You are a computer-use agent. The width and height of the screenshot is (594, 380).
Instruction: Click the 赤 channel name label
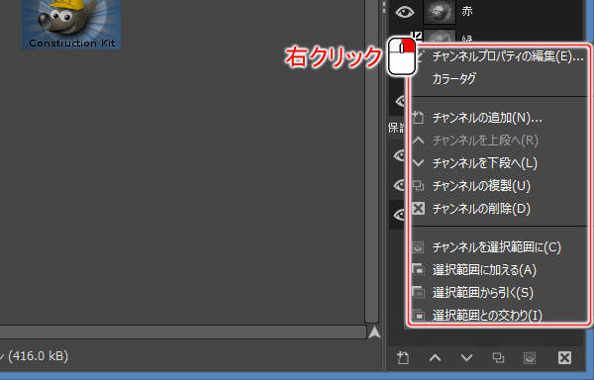467,11
